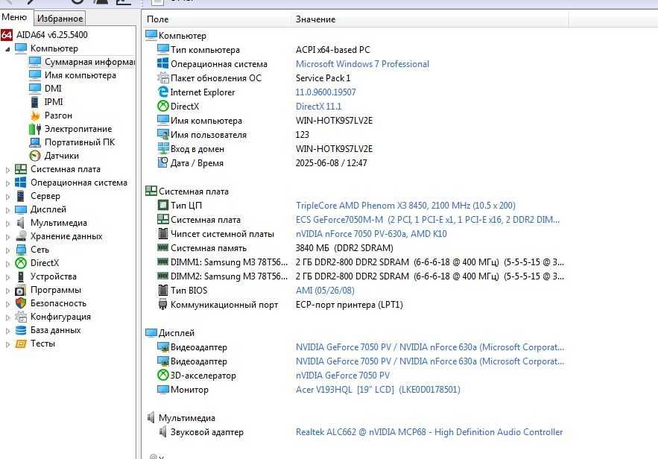Image resolution: width=658 pixels, height=459 pixels.
Task: Click the Хранение данных disk icon
Action: 21,236
